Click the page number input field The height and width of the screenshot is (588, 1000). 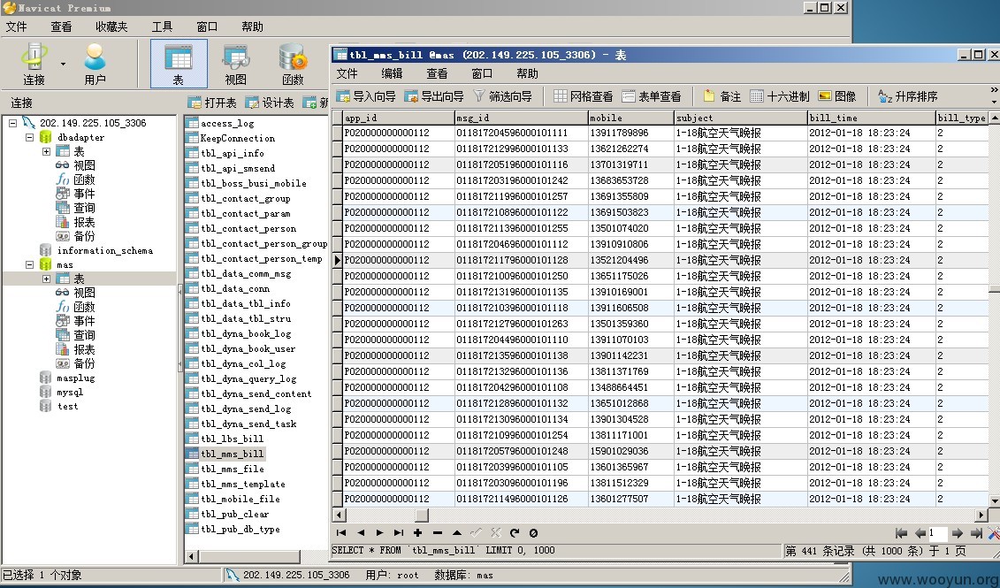click(937, 533)
